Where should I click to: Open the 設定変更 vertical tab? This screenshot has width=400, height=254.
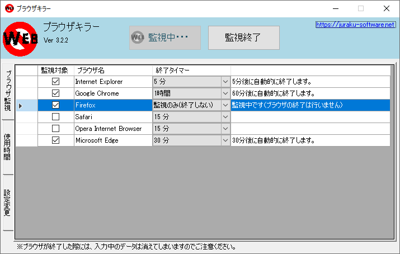pyautogui.click(x=7, y=203)
